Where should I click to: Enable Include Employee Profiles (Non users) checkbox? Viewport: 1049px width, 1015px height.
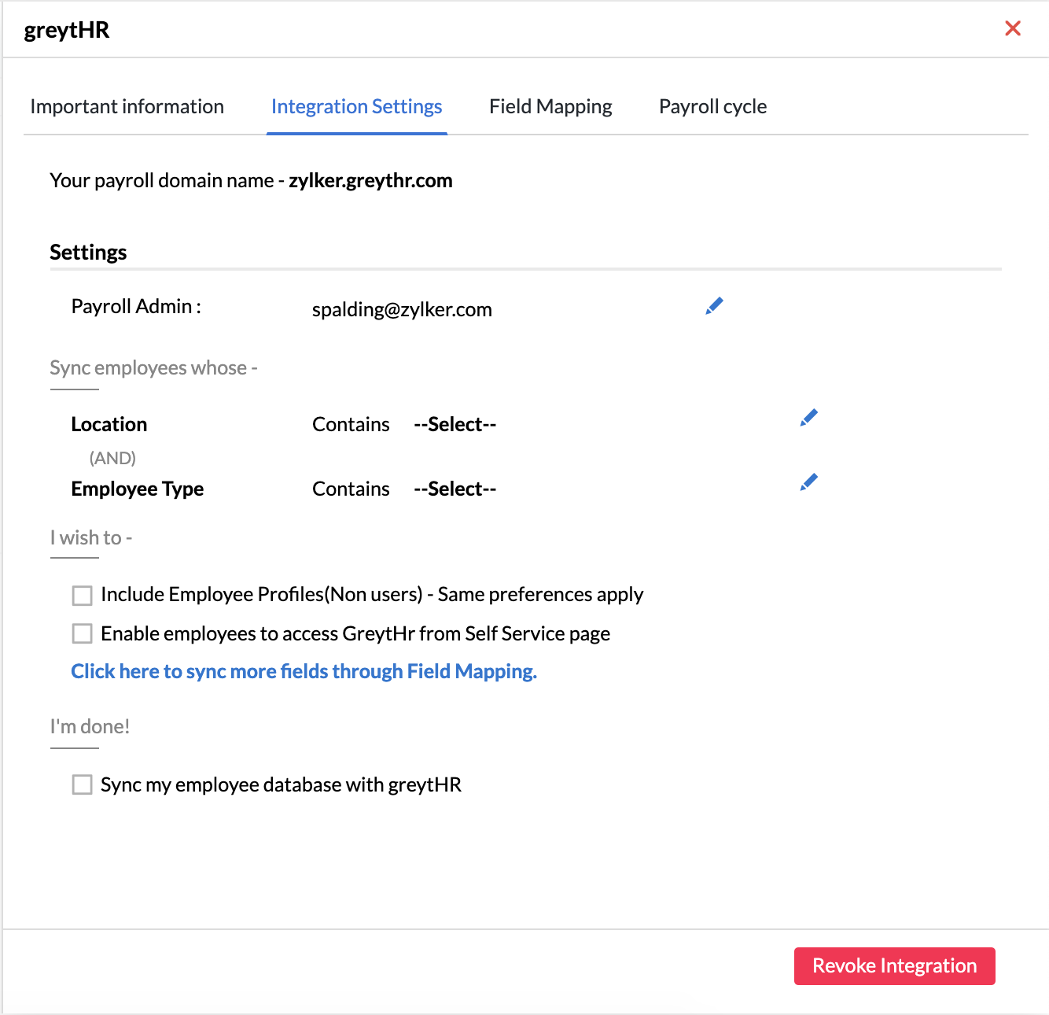click(82, 596)
